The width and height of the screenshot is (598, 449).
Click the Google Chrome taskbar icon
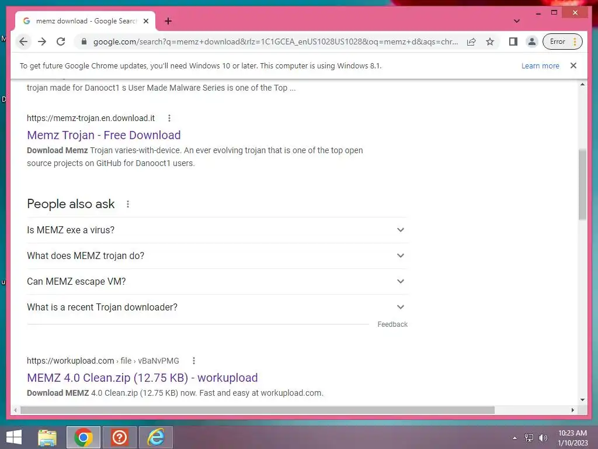pos(84,437)
